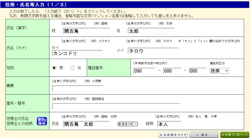
Task: Click the (例) コクゼイ hint text
Action: point(100,41)
